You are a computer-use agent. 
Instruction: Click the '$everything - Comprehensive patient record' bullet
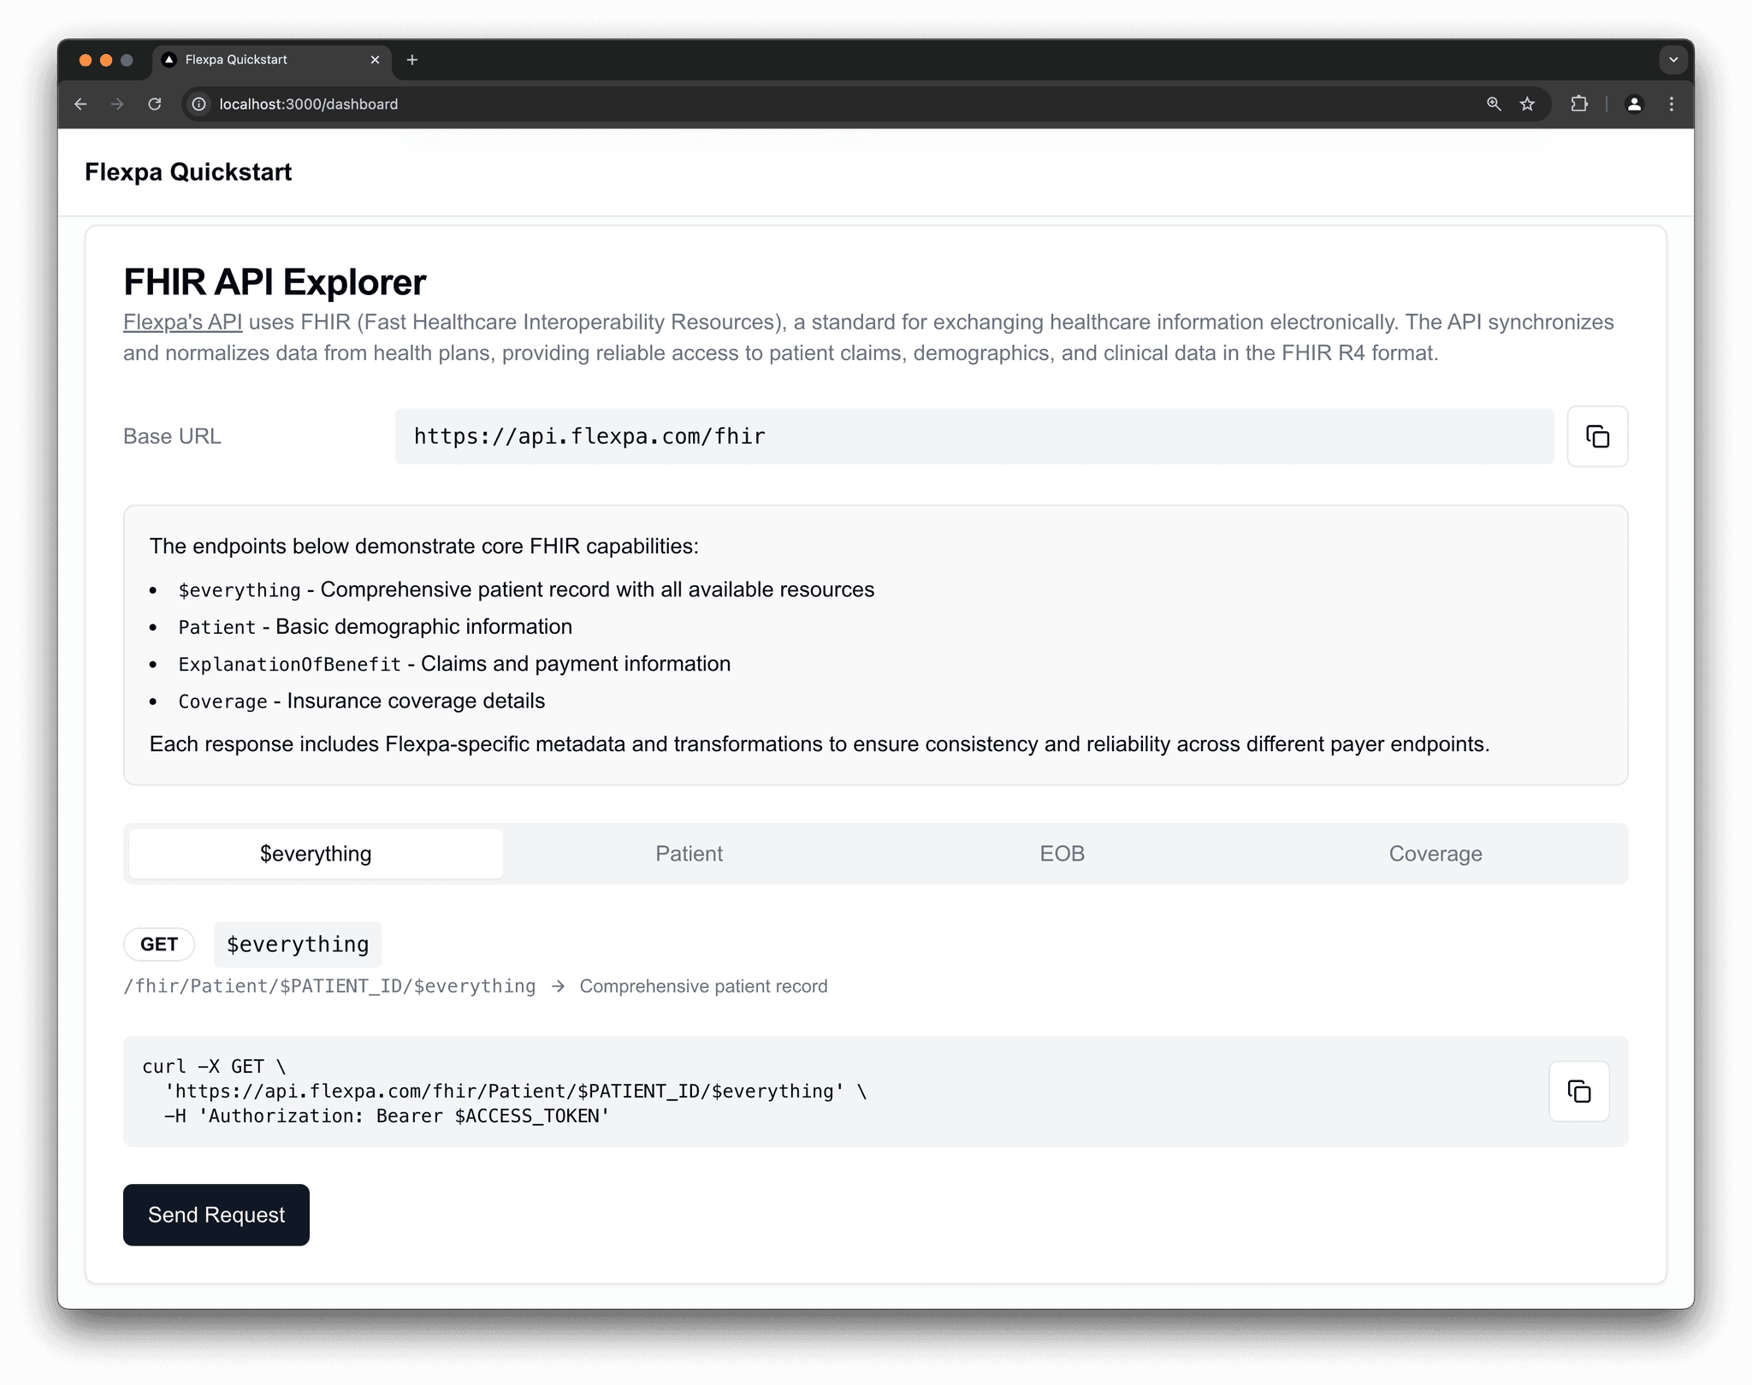(526, 590)
